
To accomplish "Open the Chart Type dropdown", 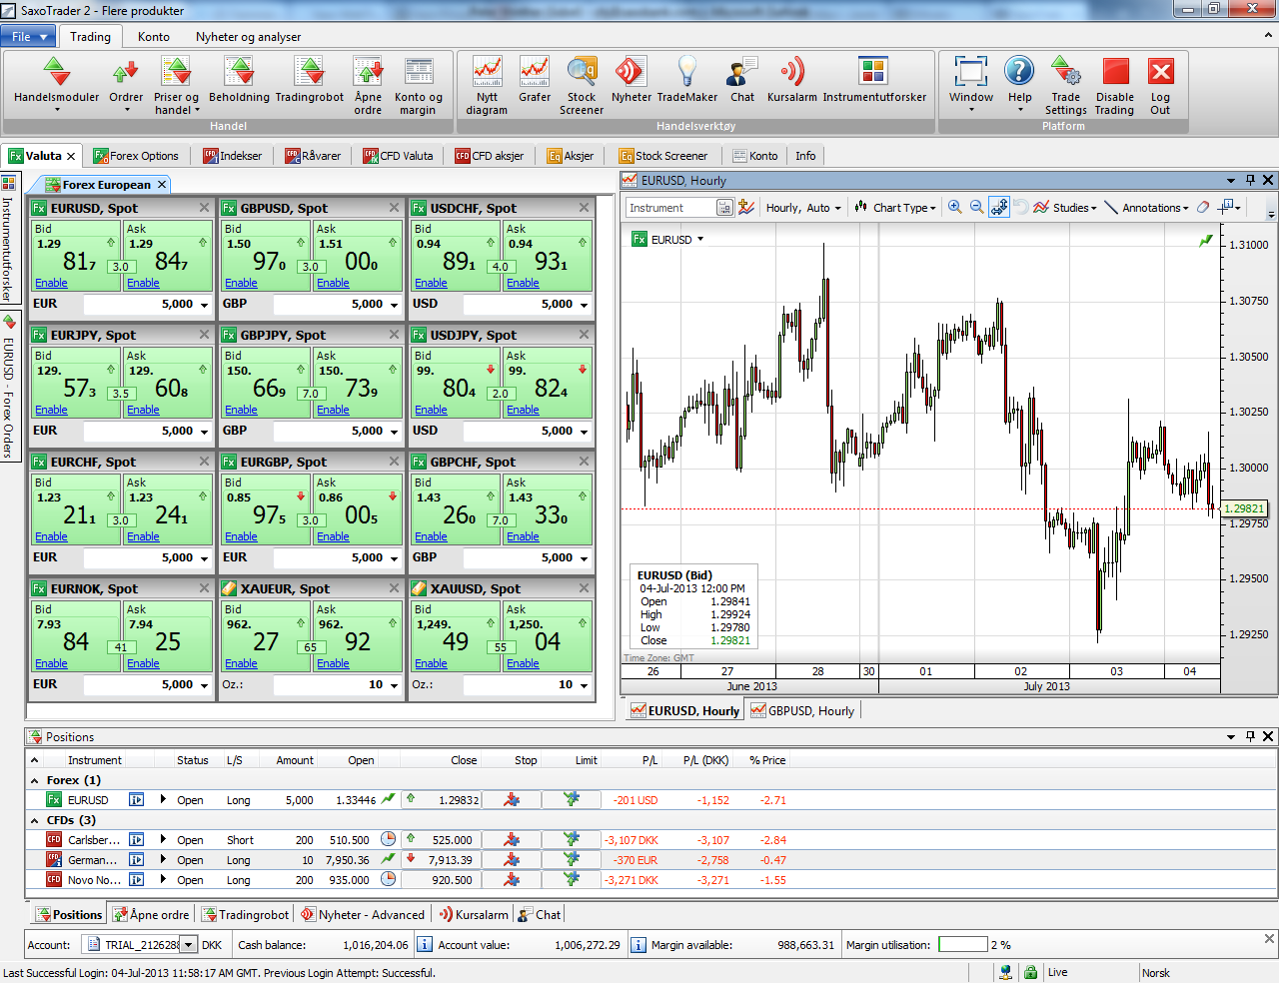I will pos(896,208).
